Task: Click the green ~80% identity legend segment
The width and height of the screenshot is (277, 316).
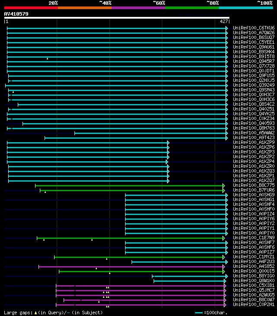Action: pos(192,8)
